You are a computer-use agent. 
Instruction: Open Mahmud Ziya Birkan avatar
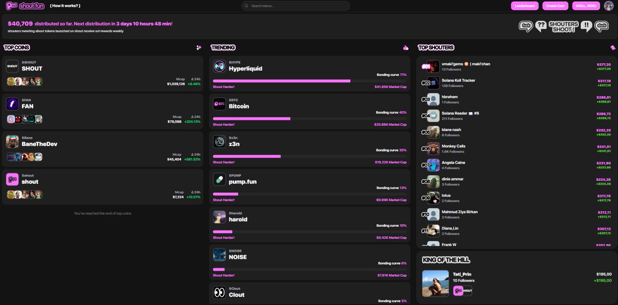click(433, 214)
